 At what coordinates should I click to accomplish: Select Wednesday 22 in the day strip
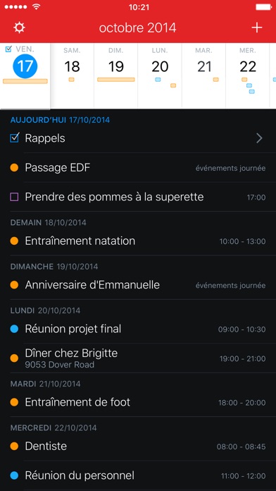coord(248,75)
